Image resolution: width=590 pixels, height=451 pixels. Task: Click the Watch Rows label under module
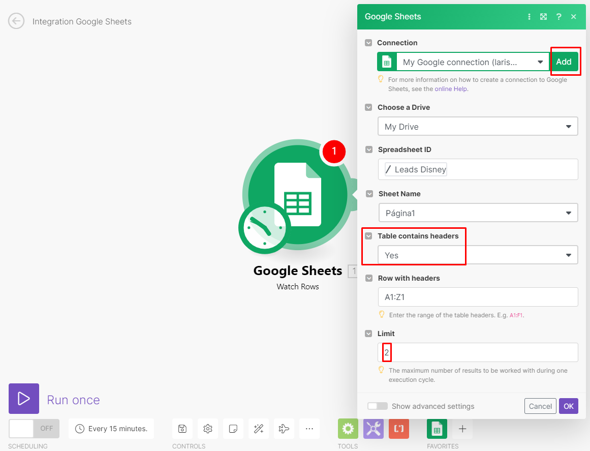pyautogui.click(x=298, y=286)
